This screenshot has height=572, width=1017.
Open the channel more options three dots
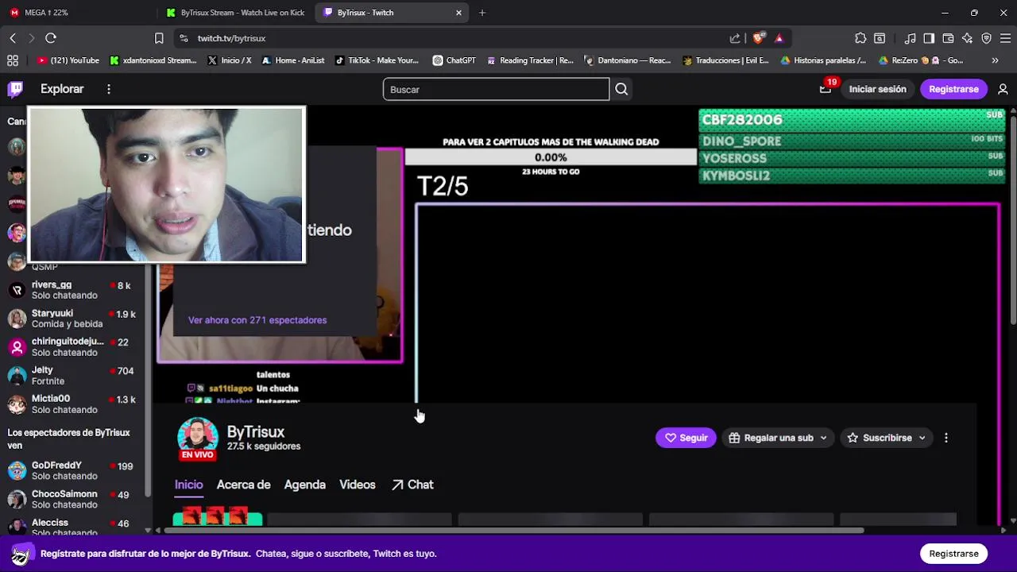(x=945, y=438)
